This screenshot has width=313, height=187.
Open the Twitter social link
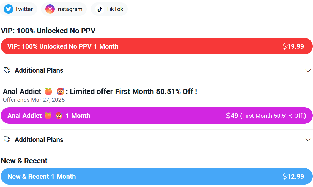(x=18, y=9)
